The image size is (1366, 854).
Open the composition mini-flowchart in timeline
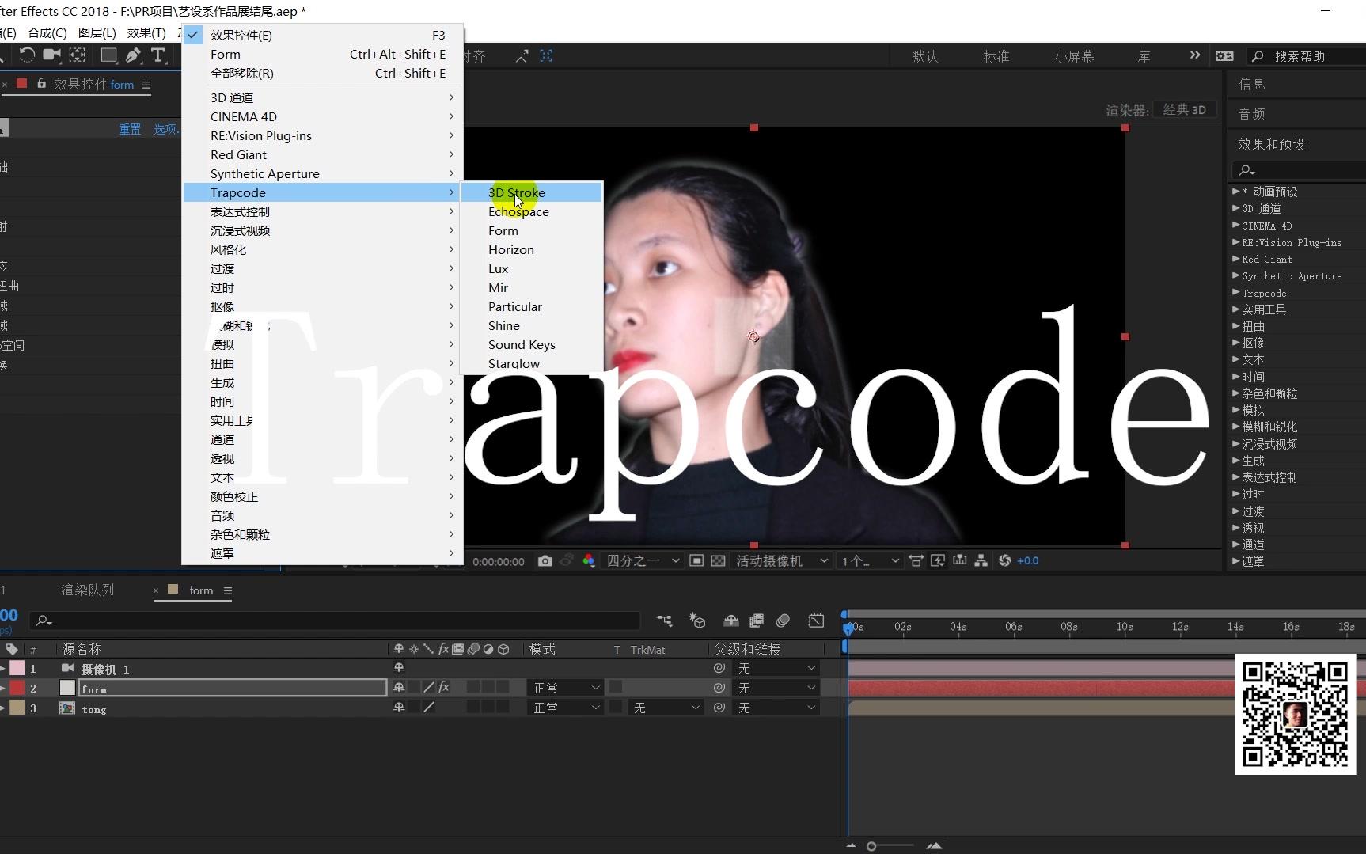click(664, 621)
